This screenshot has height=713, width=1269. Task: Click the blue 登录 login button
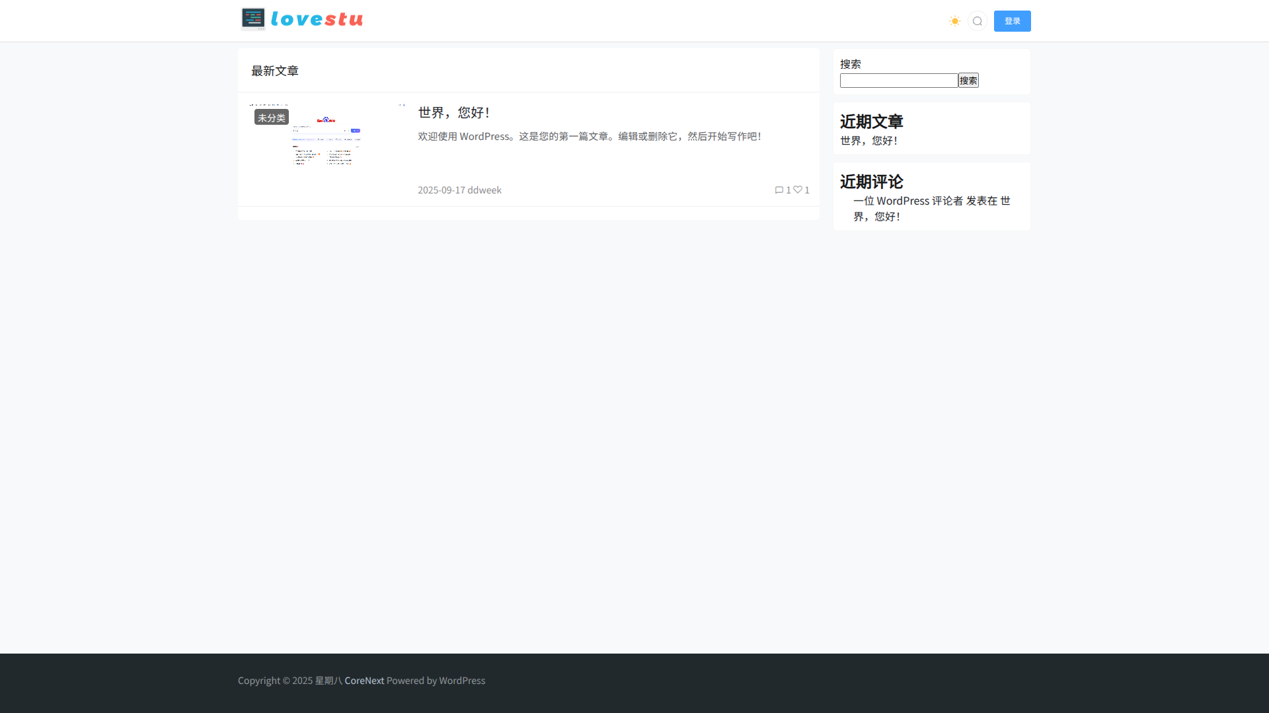click(1012, 21)
